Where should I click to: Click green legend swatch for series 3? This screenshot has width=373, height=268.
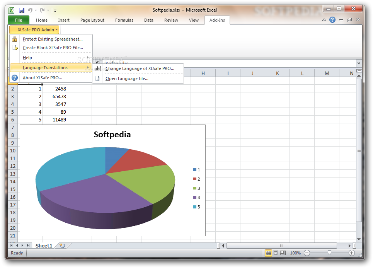pos(195,188)
